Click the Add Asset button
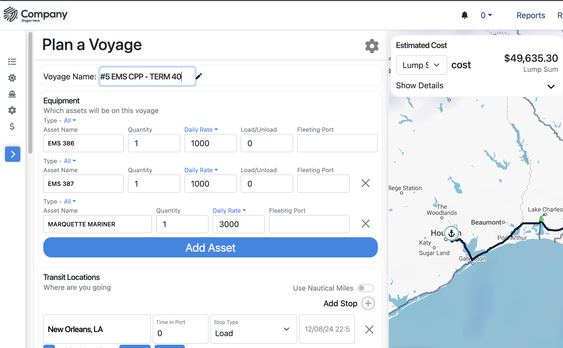The image size is (563, 348). (x=210, y=247)
